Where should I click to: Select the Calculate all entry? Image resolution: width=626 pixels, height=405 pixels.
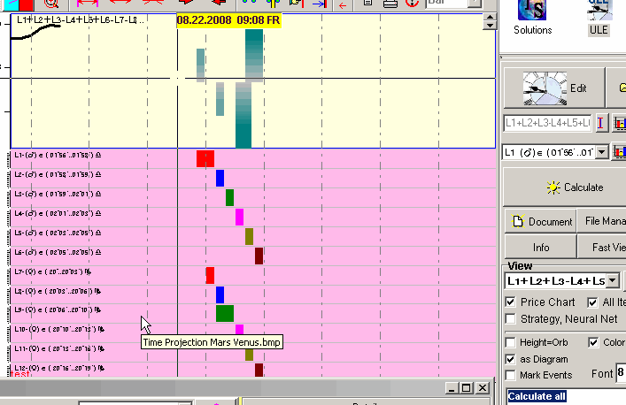(537, 397)
